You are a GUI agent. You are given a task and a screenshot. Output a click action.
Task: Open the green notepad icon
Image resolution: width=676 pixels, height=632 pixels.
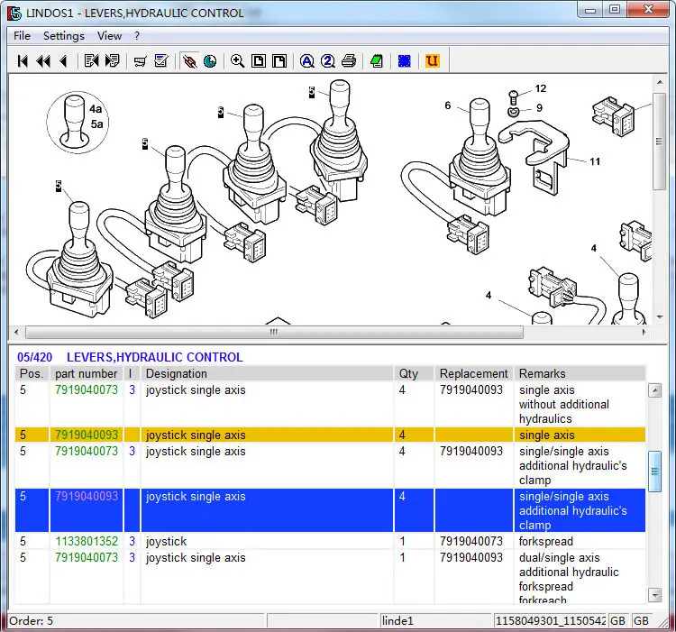[x=377, y=60]
